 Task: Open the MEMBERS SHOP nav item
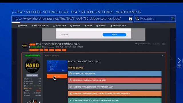click(x=118, y=26)
